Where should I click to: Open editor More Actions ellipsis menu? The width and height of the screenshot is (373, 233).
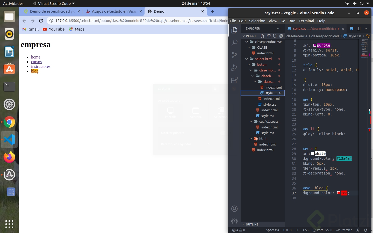365,28
